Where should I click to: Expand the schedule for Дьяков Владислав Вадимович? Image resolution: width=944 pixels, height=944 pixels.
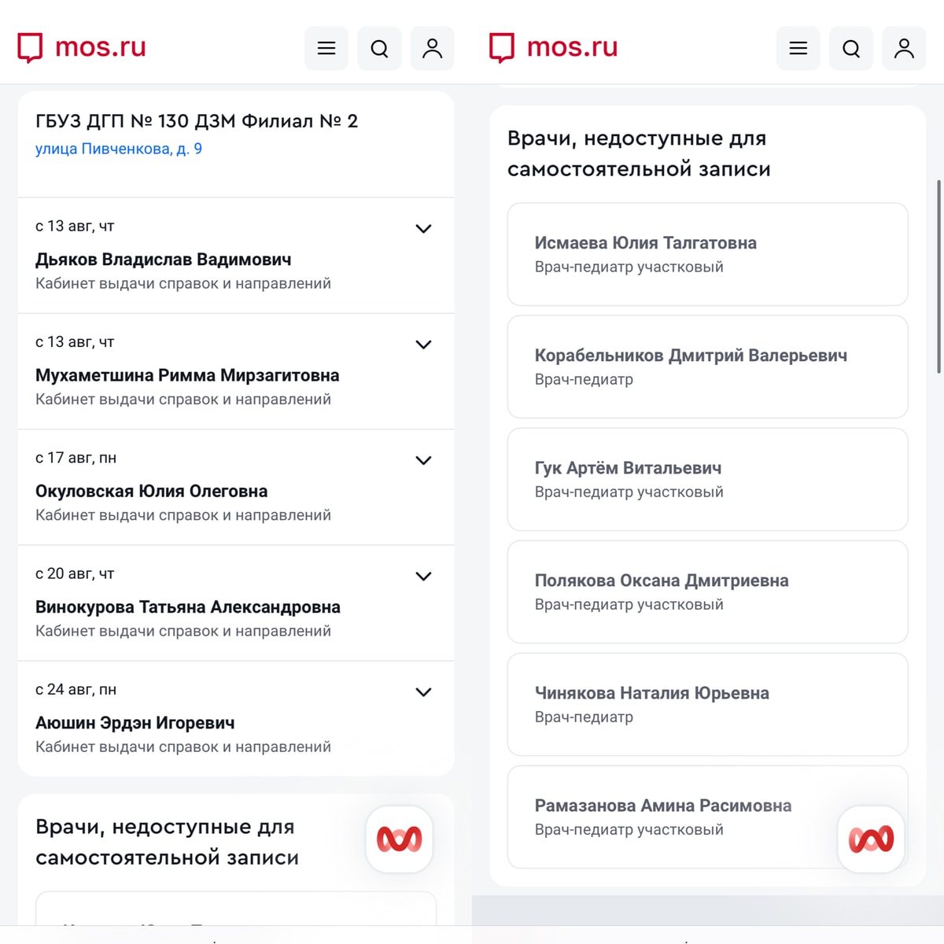(423, 229)
